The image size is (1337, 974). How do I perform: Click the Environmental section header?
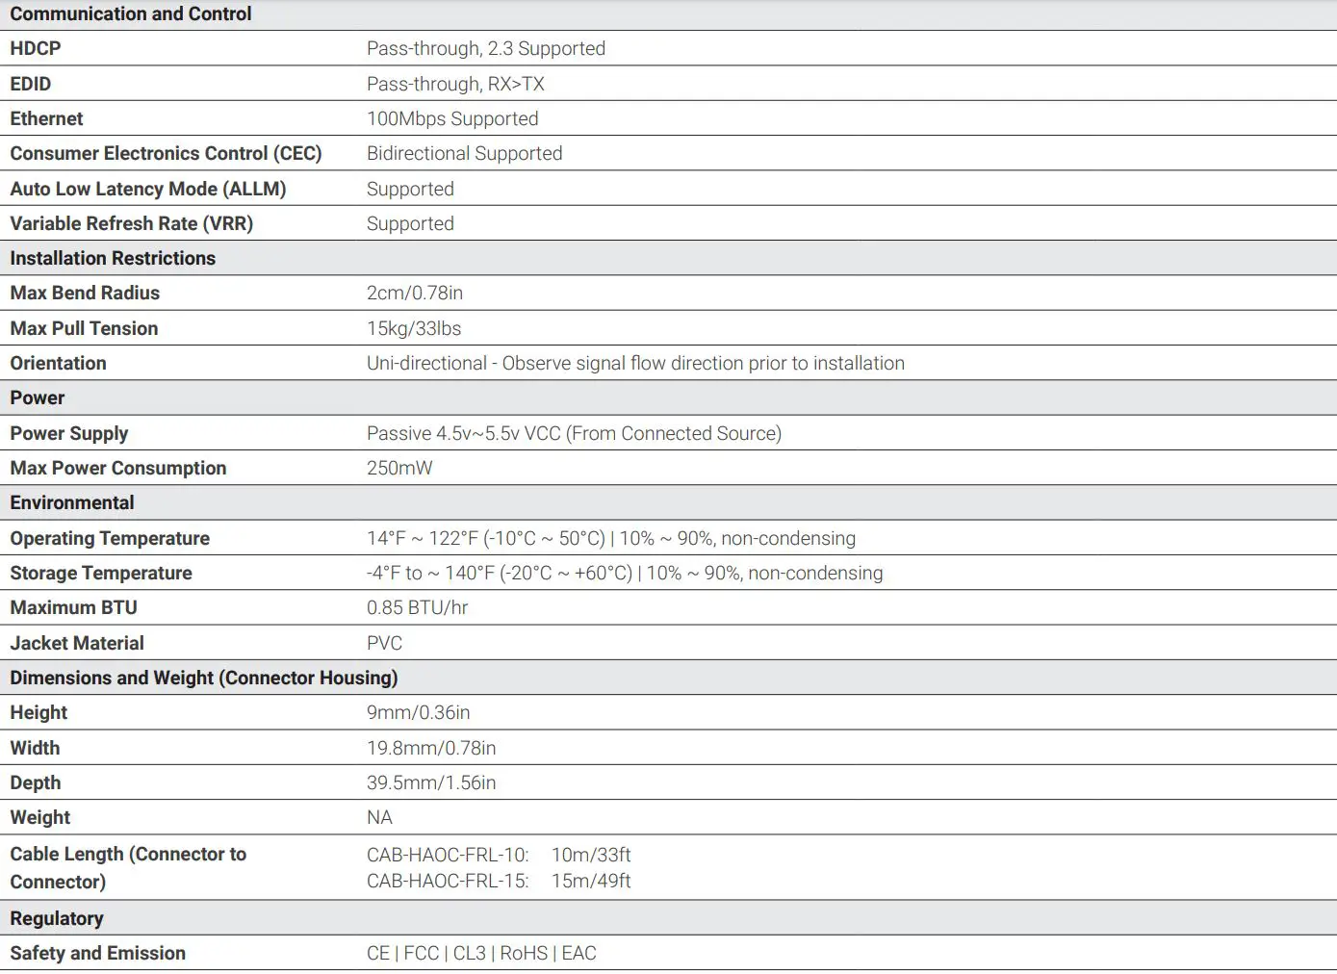pyautogui.click(x=72, y=502)
